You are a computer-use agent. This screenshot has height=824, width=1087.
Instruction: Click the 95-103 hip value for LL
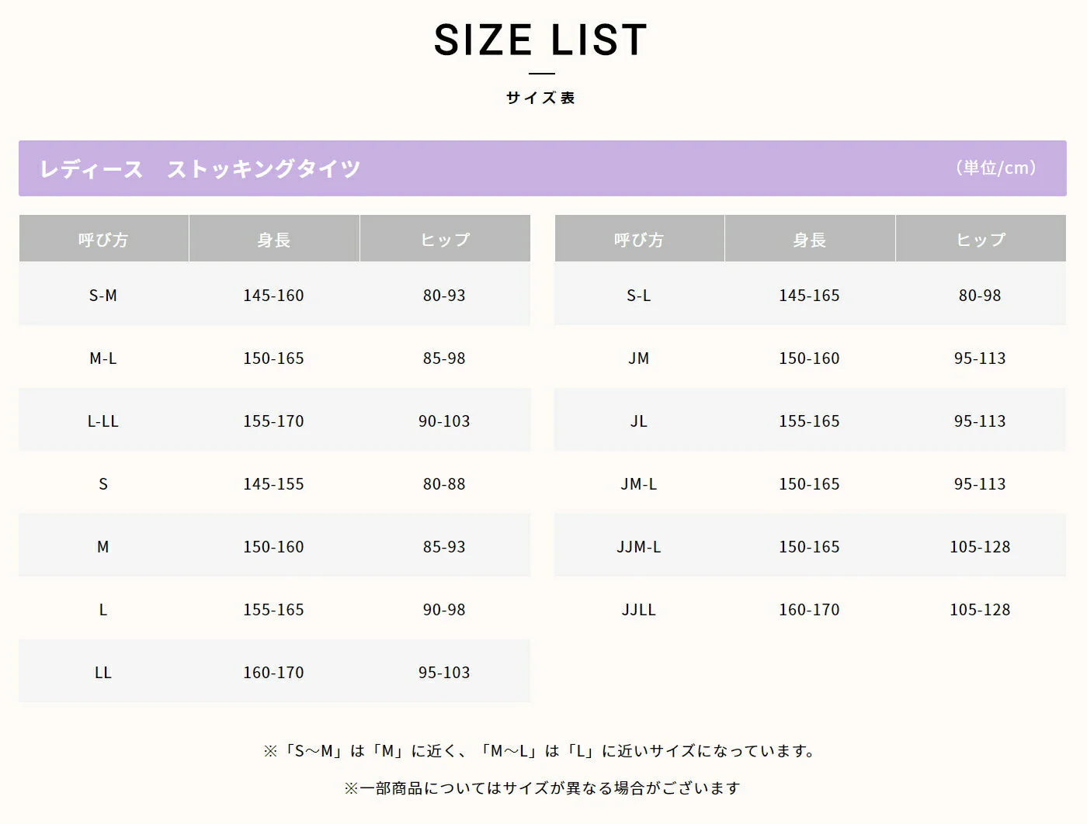pos(444,672)
